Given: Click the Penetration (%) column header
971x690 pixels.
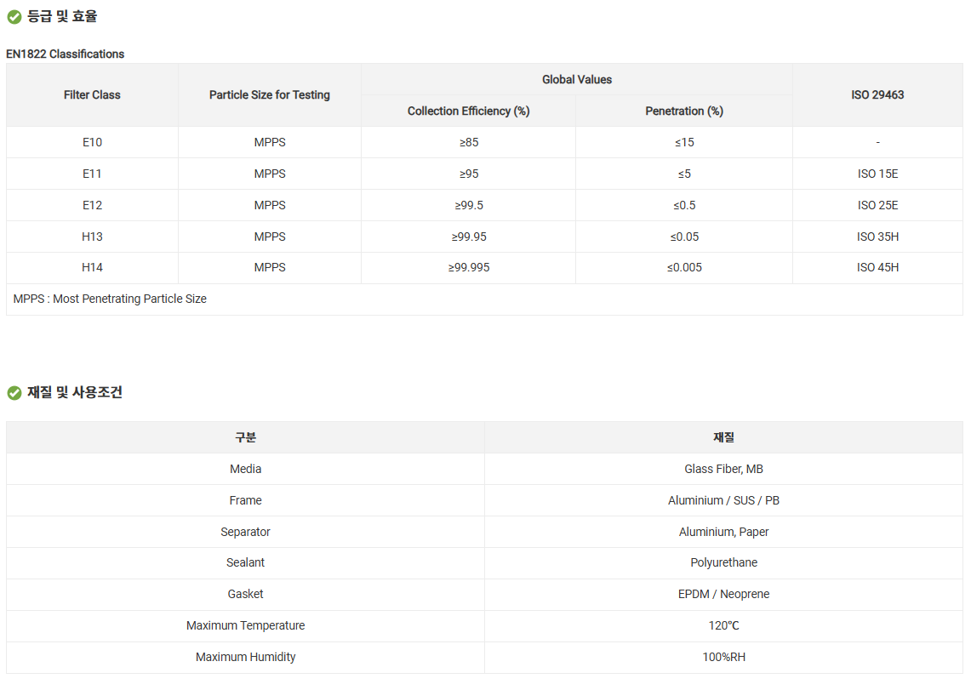Looking at the screenshot, I should coord(684,111).
